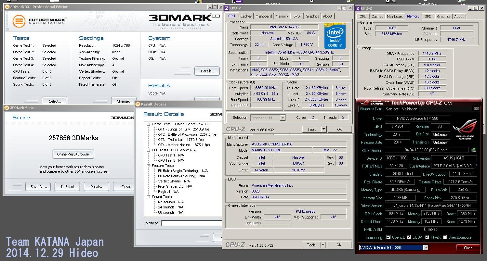Open Mainboard tab in CPU-Z processor window
Screen dimensions: 487x261
[x=264, y=16]
